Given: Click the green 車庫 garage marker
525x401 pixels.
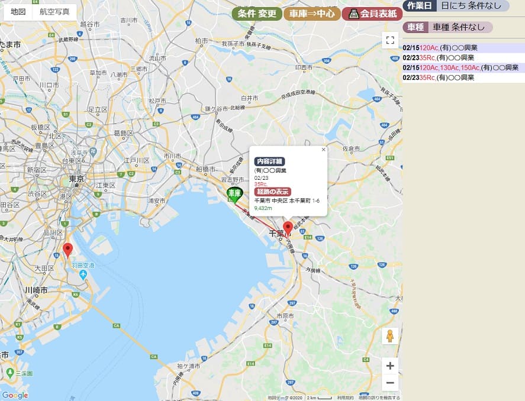Looking at the screenshot, I should (235, 193).
